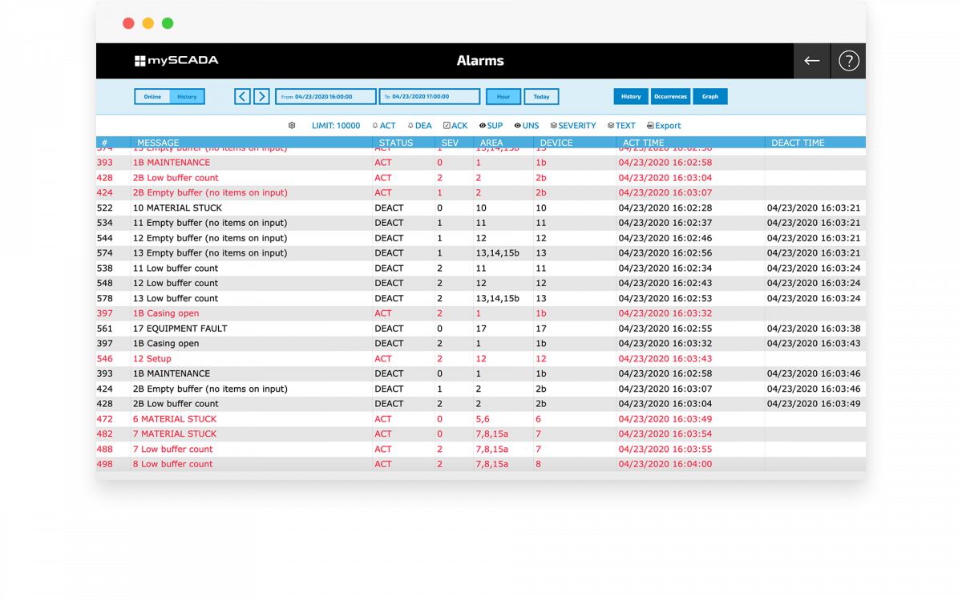The width and height of the screenshot is (962, 601).
Task: Click the deact time 04/23/2020 16:03:43
Action: pos(814,344)
